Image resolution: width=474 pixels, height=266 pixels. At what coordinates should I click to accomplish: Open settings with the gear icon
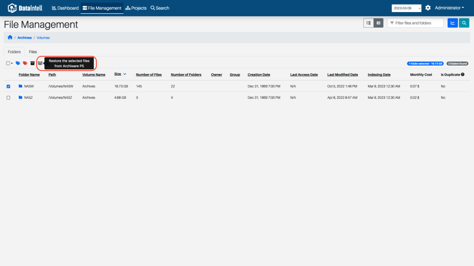(428, 8)
